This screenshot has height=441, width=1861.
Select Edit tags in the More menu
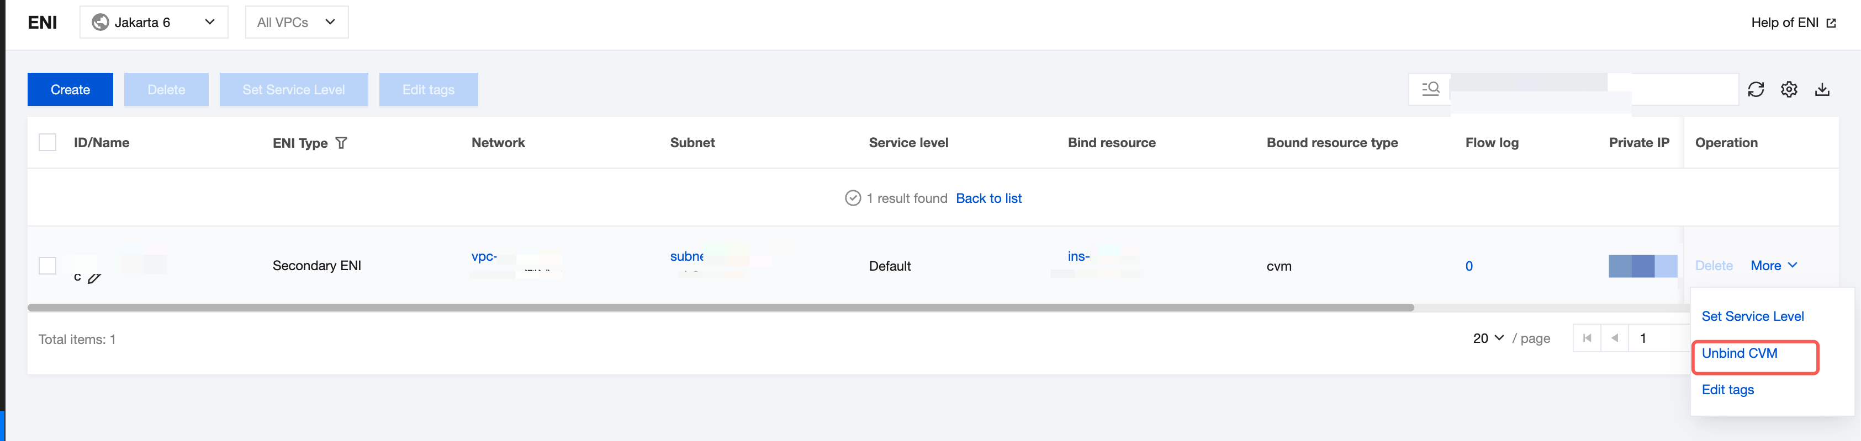coord(1727,390)
